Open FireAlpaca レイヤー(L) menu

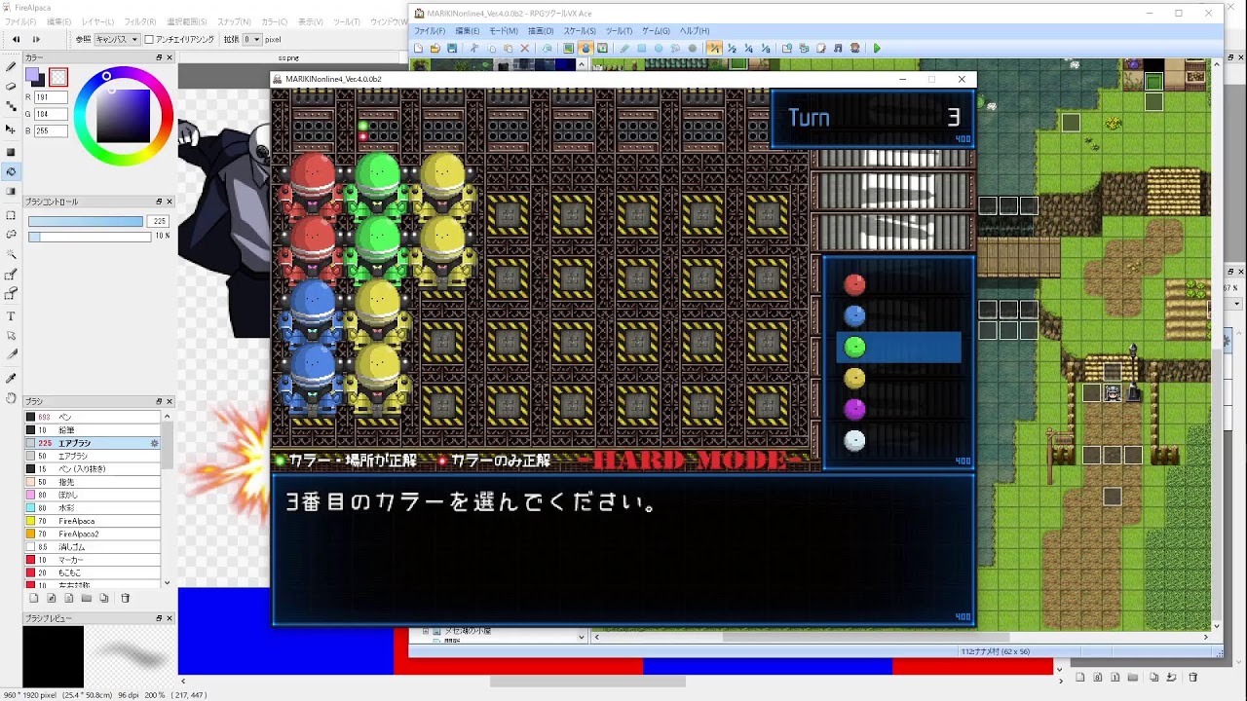(x=97, y=21)
